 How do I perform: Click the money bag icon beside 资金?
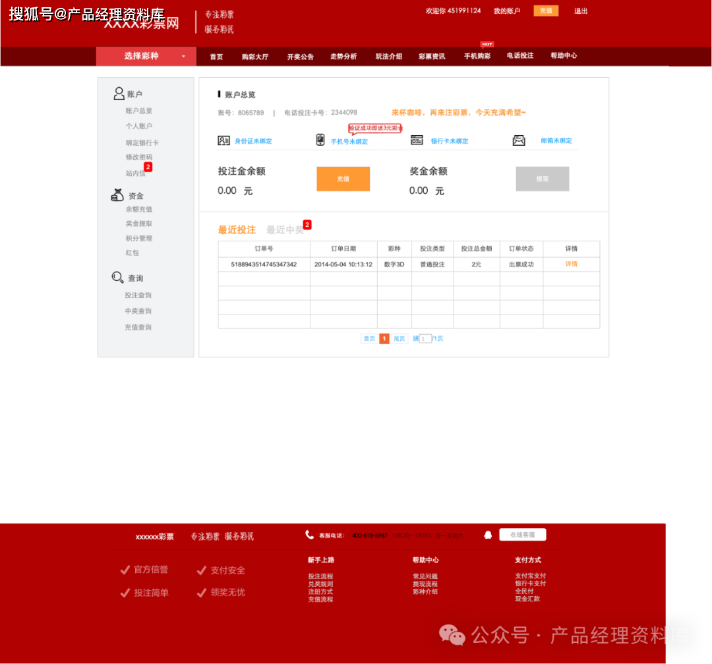(117, 195)
